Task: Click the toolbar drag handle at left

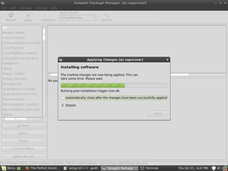Action: coord(1,17)
